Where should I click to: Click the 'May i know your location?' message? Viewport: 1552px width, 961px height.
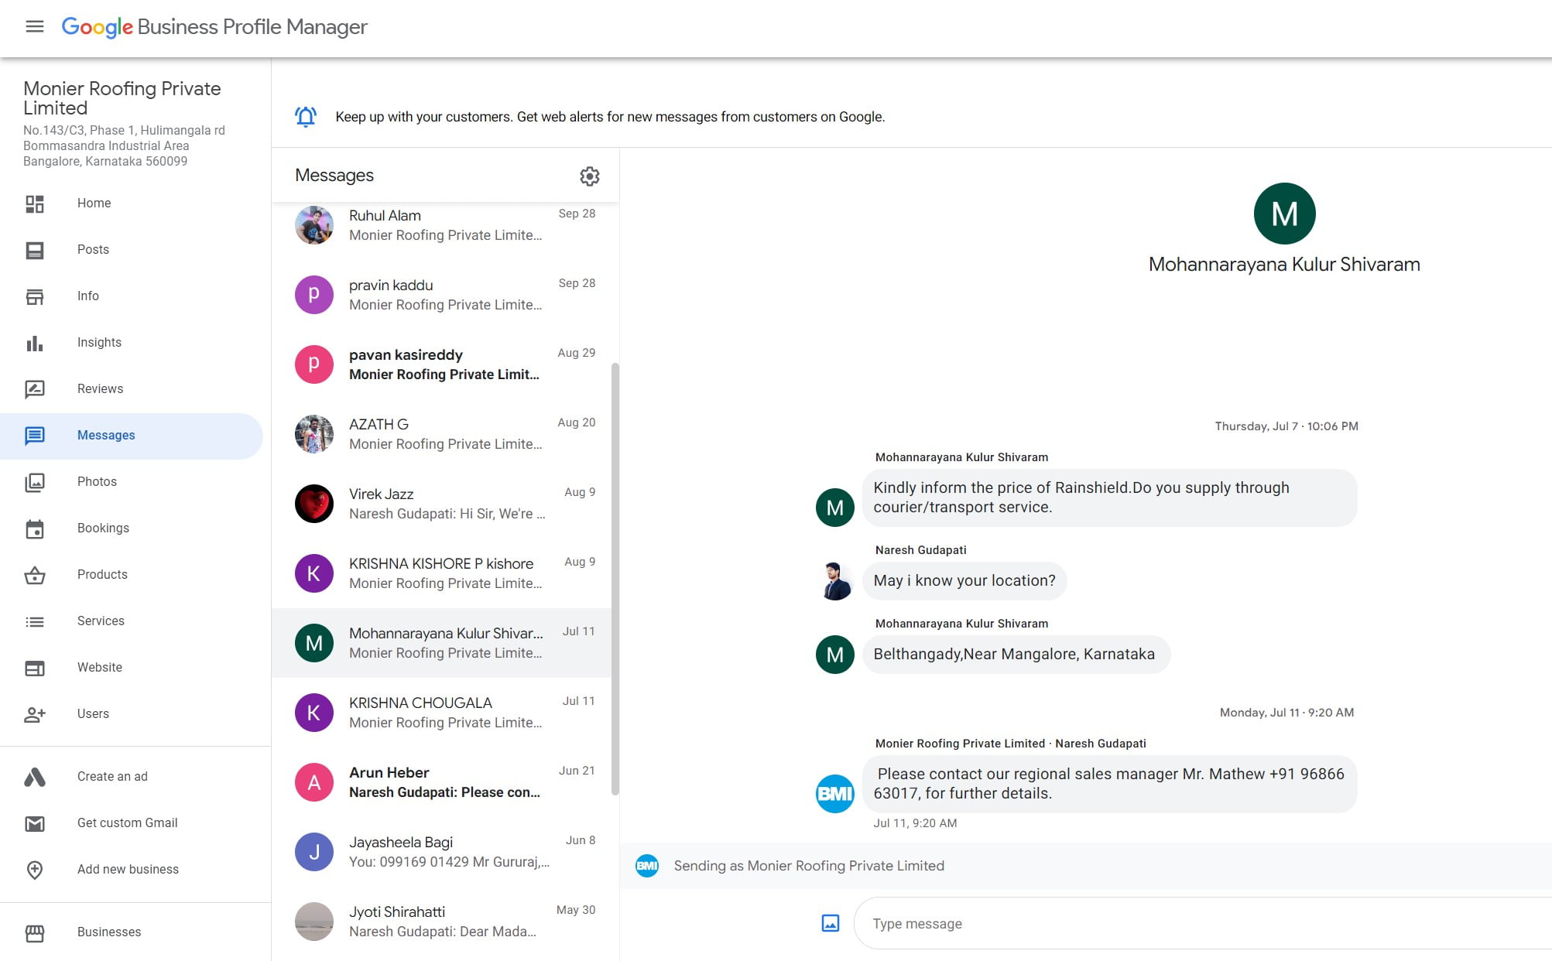pyautogui.click(x=964, y=581)
